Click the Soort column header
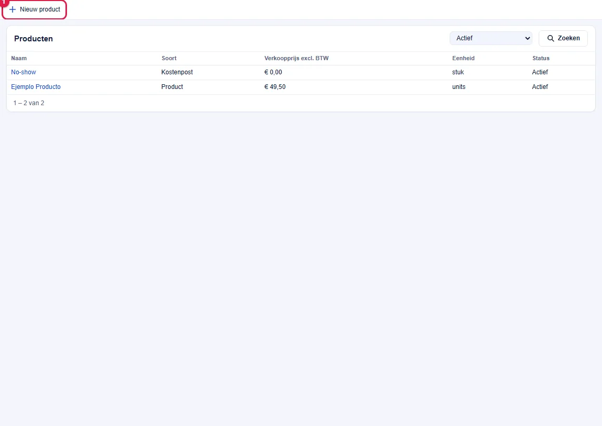 pos(169,58)
